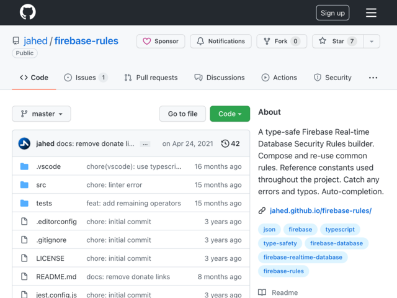Switch to the Issues tab

86,78
